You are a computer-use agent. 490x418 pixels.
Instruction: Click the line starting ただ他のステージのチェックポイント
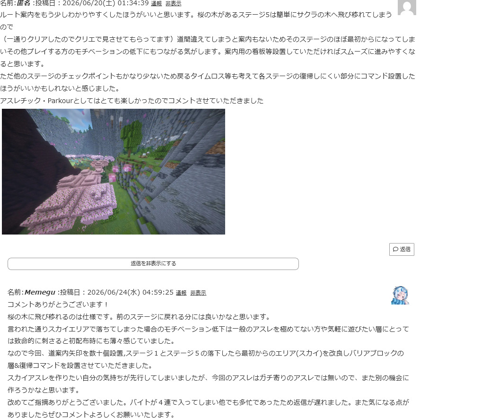click(208, 76)
